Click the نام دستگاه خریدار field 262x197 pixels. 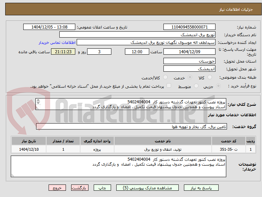(x=137, y=35)
